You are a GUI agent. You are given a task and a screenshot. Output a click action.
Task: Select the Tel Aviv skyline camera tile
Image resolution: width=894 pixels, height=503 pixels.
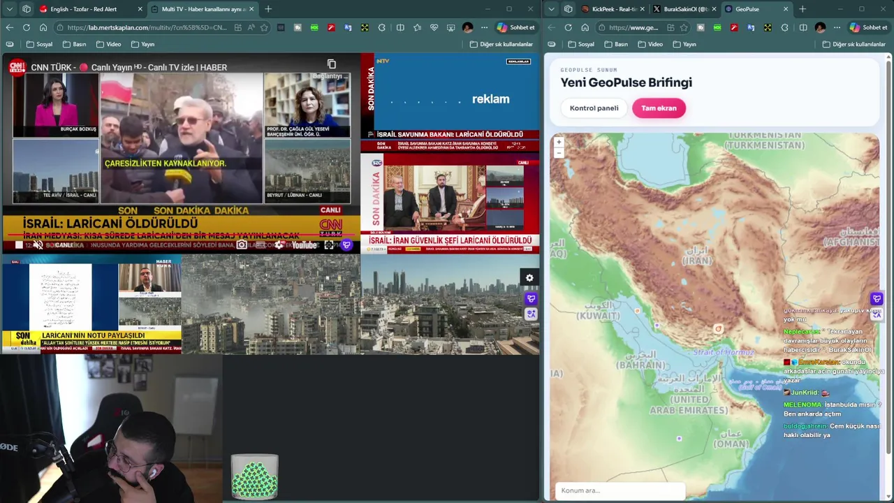(x=450, y=304)
